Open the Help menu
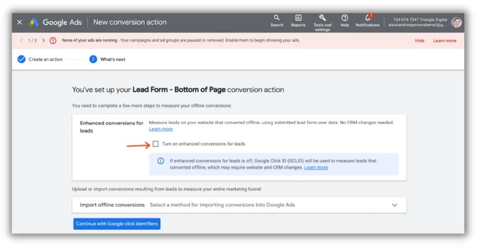The width and height of the screenshot is (477, 249). point(344,21)
